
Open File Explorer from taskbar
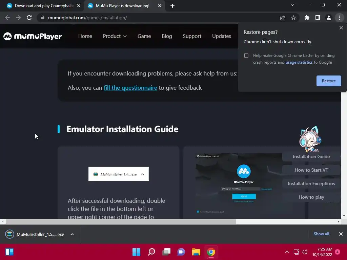click(x=196, y=252)
